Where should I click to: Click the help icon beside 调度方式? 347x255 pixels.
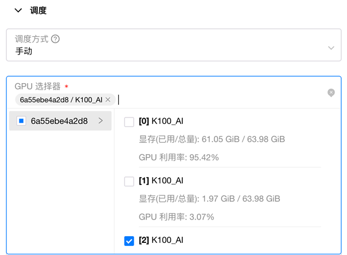coord(55,39)
